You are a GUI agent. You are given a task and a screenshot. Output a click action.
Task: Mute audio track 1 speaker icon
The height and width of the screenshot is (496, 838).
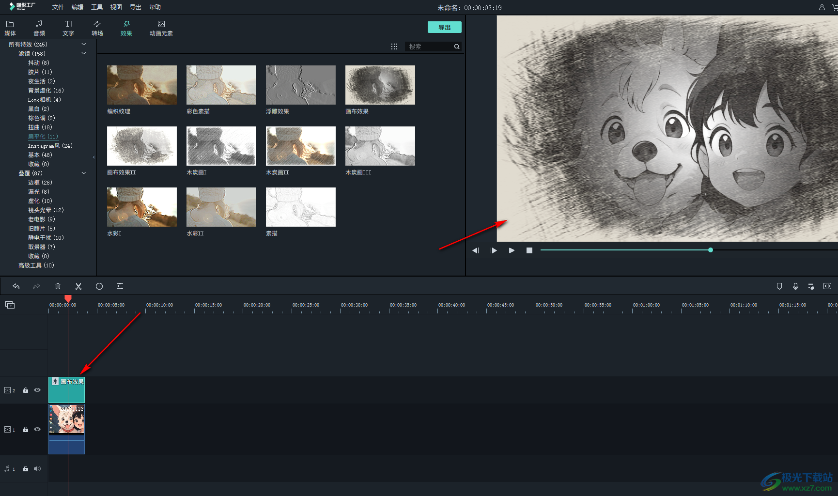37,469
